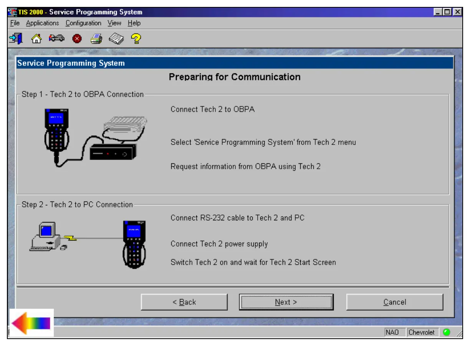The height and width of the screenshot is (346, 470).
Task: Go to the home page icon
Action: (x=36, y=38)
